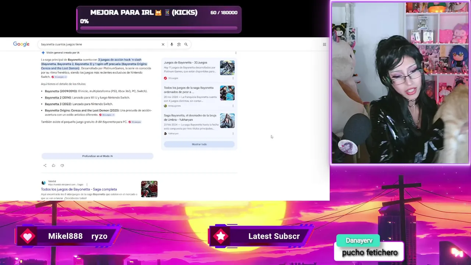The width and height of the screenshot is (471, 265).
Task: Click the Yukharyan favicon in source card
Action: [x=165, y=133]
